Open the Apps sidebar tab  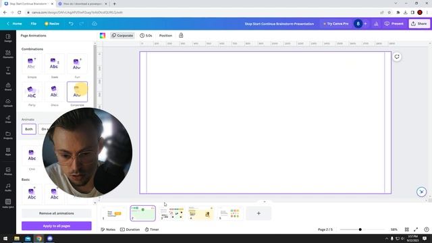[x=8, y=151]
